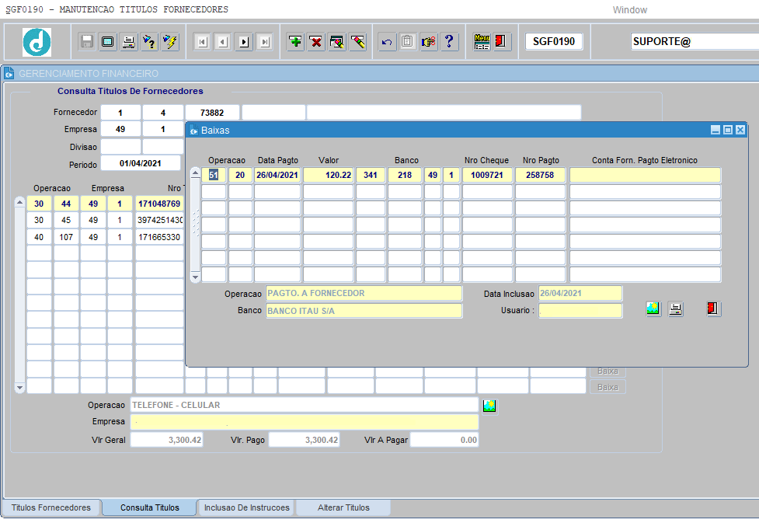Viewport: 759px width, 530px height.
Task: Go to the previous record
Action: [x=223, y=42]
